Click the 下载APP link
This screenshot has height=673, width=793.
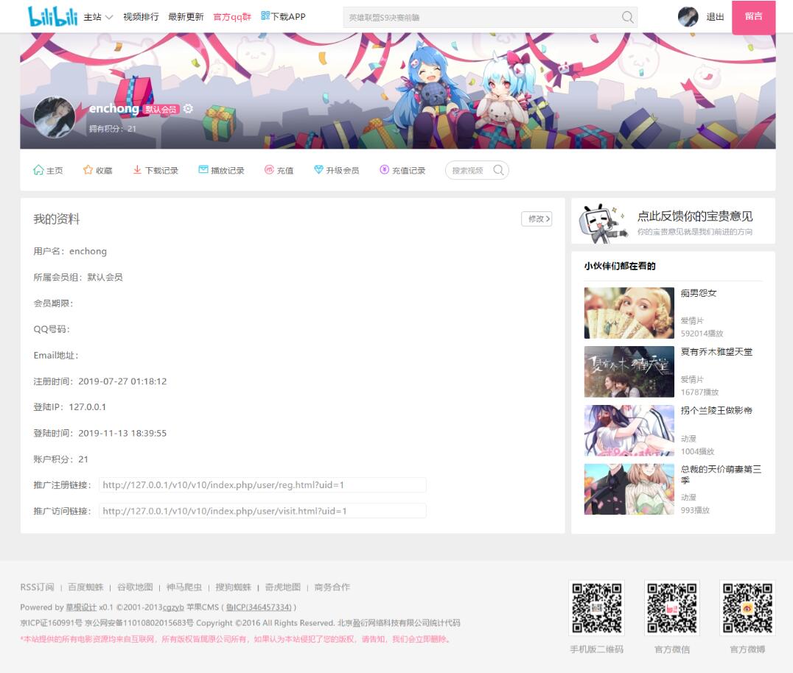(x=287, y=17)
